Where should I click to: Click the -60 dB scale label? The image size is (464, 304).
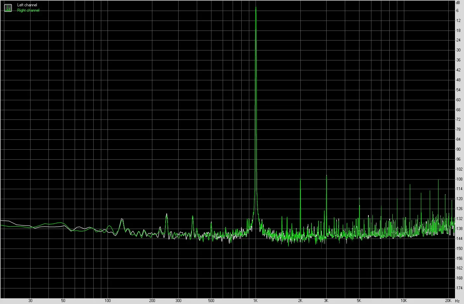pyautogui.click(x=458, y=100)
